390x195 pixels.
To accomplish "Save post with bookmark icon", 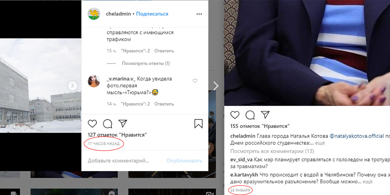I will click(199, 124).
